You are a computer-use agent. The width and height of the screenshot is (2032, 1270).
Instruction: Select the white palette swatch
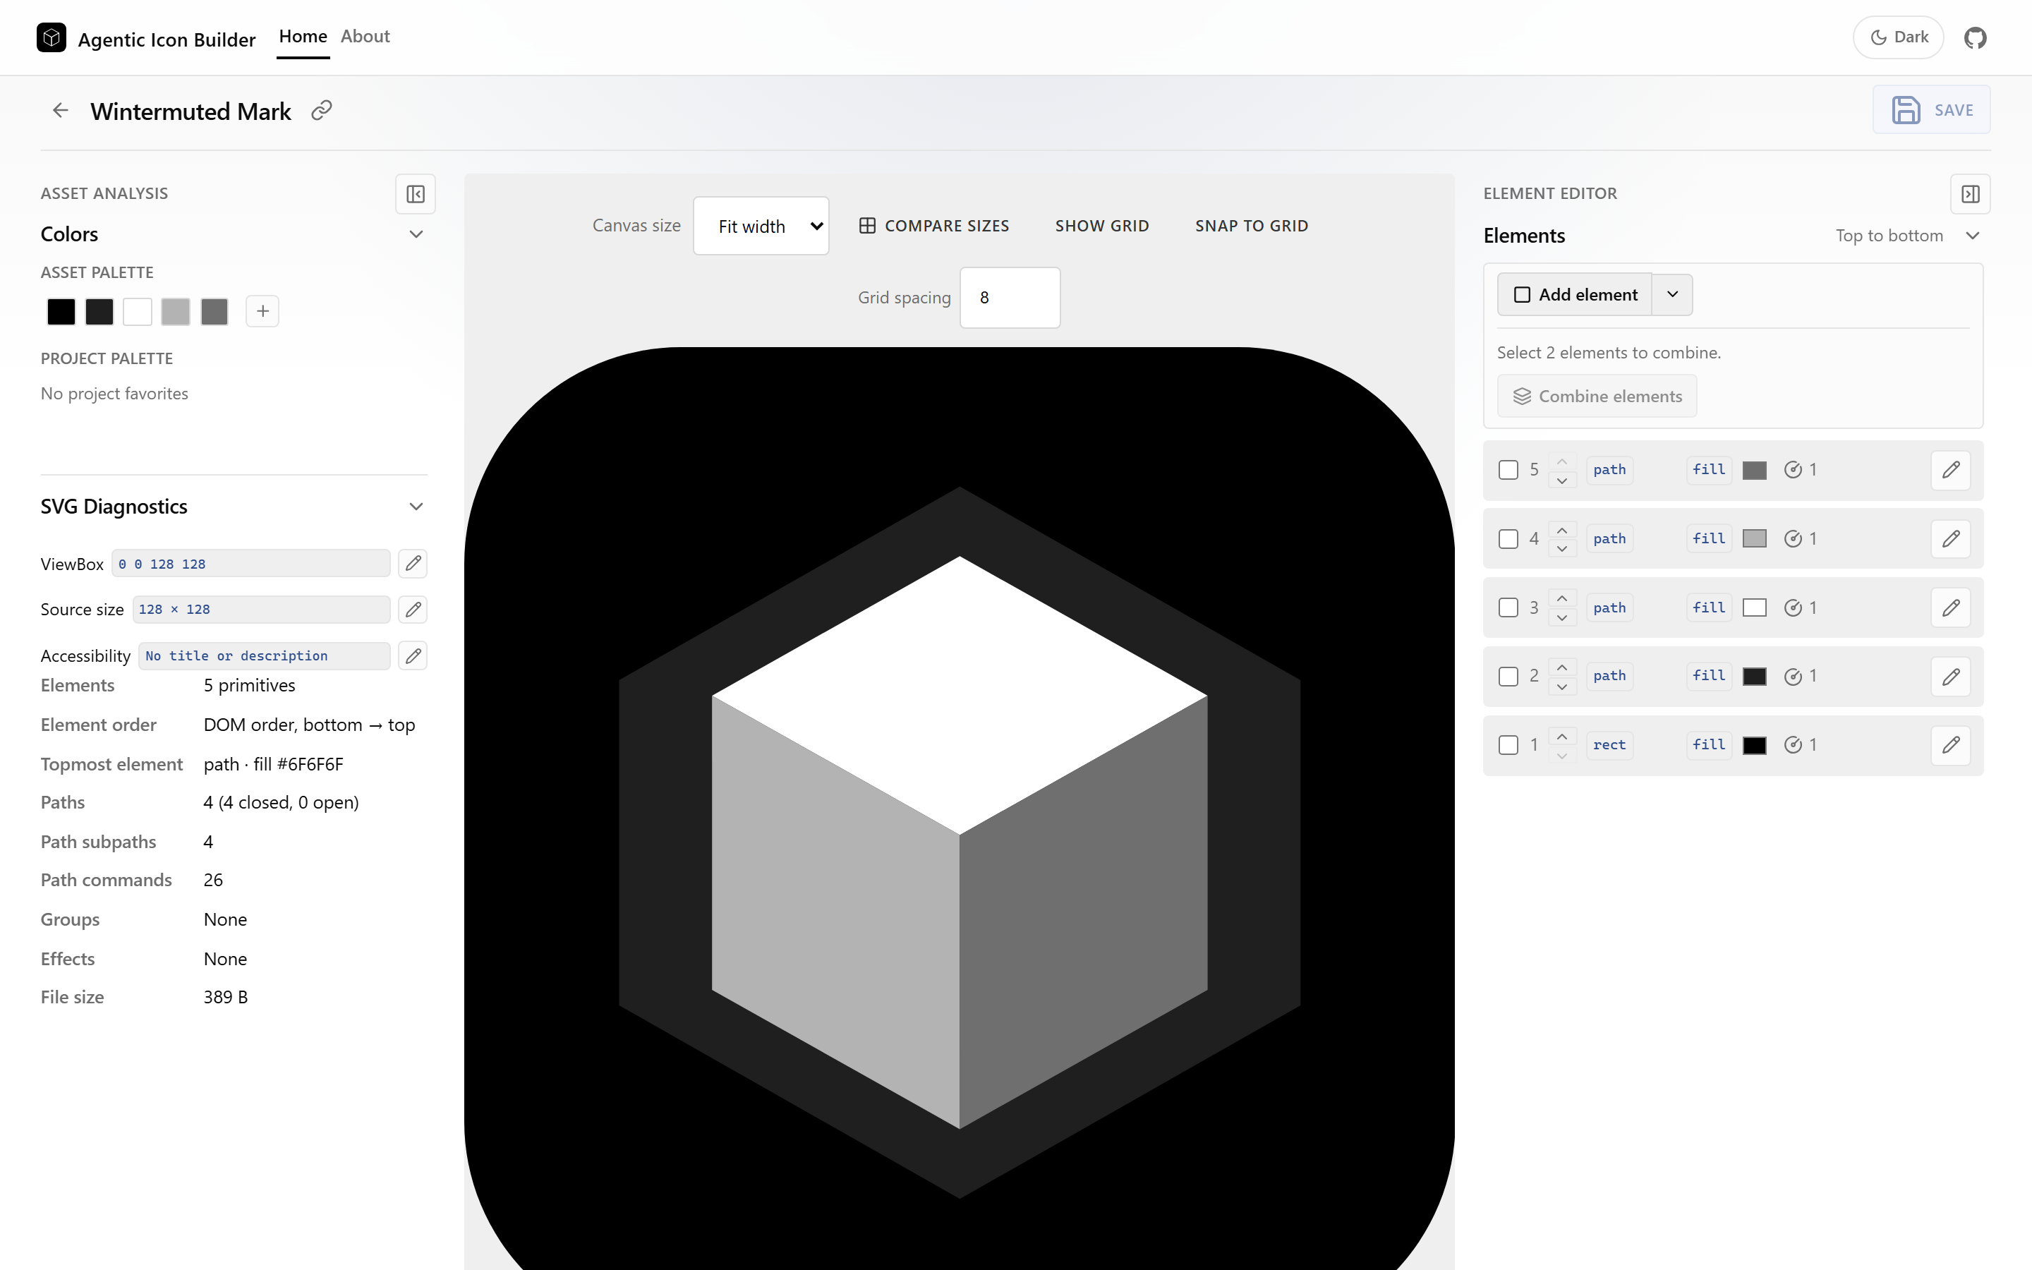pos(137,312)
